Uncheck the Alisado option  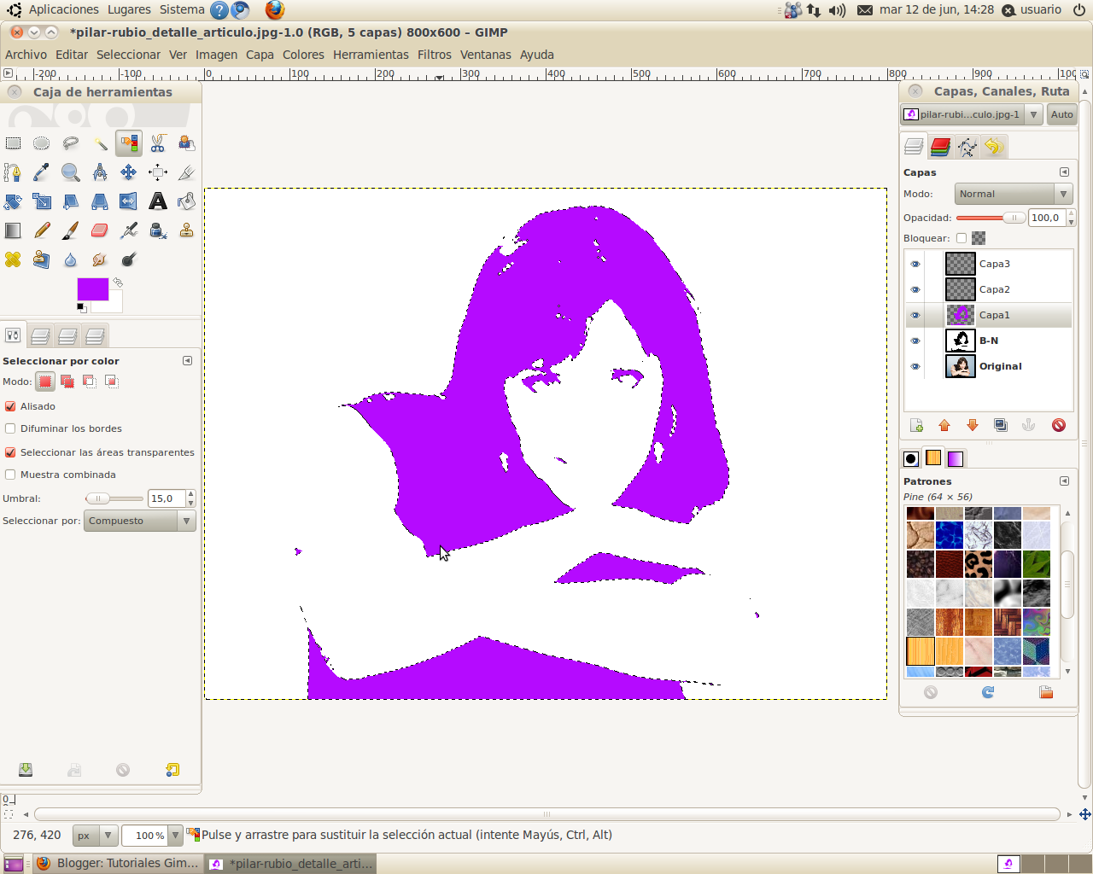coord(9,406)
